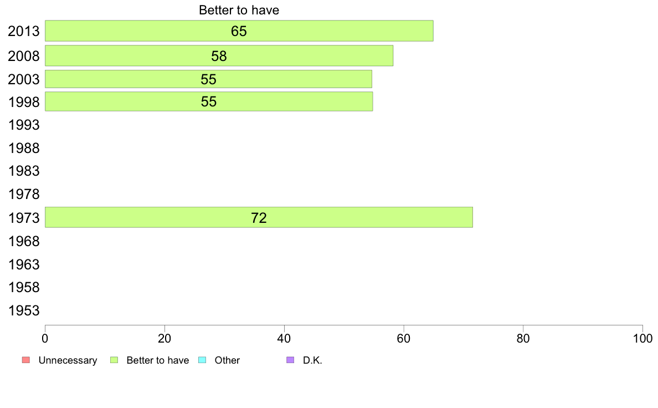This screenshot has width=658, height=408.
Task: Click the red Unnecessary legend swatch
Action: [26, 360]
